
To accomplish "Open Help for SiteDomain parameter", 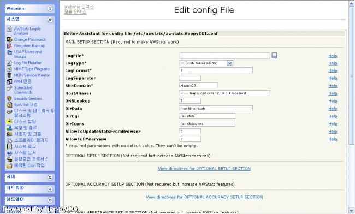I will 333,86.
